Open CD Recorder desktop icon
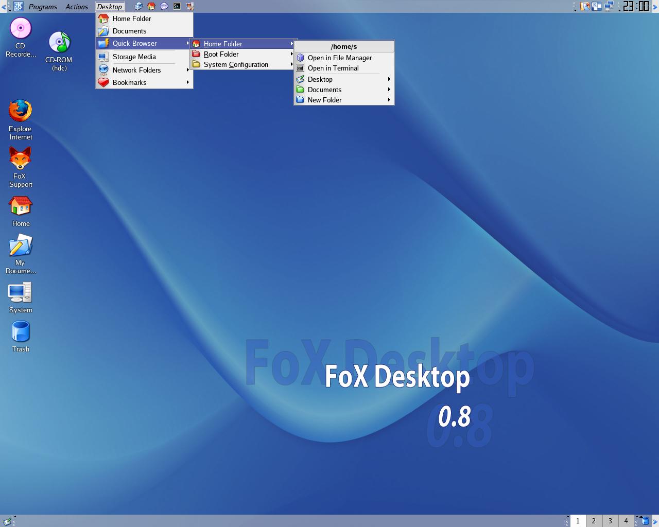The height and width of the screenshot is (527, 659). 21,38
